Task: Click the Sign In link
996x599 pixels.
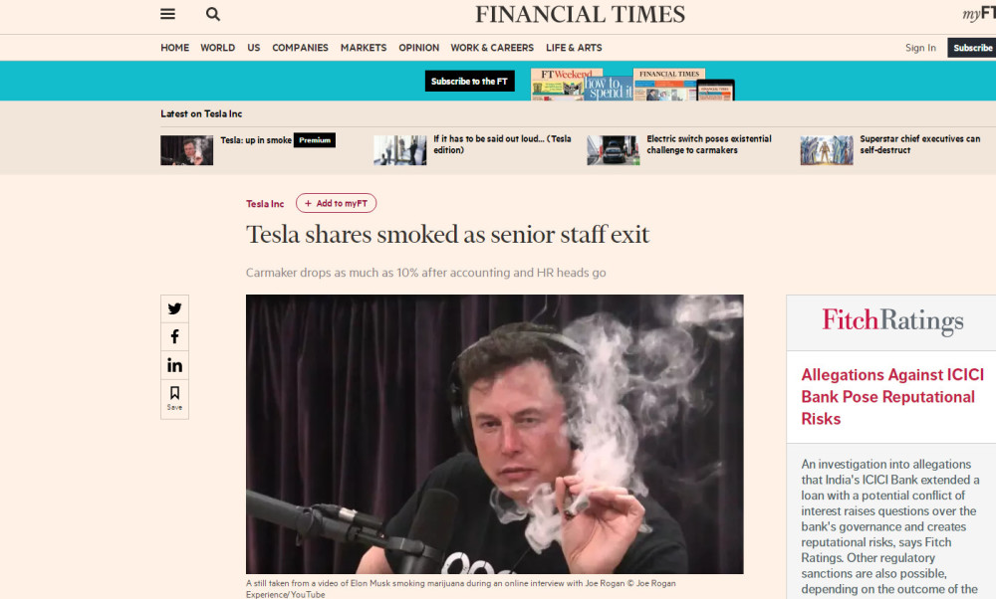Action: click(x=920, y=48)
